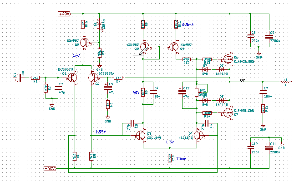This screenshot has width=299, height=181.
Task: Select the C8 220n capacitor
Action: pyautogui.click(x=250, y=36)
